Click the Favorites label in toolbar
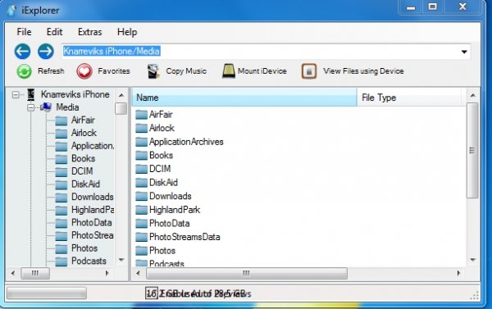Screen dimensions: 492x309 click(x=114, y=71)
